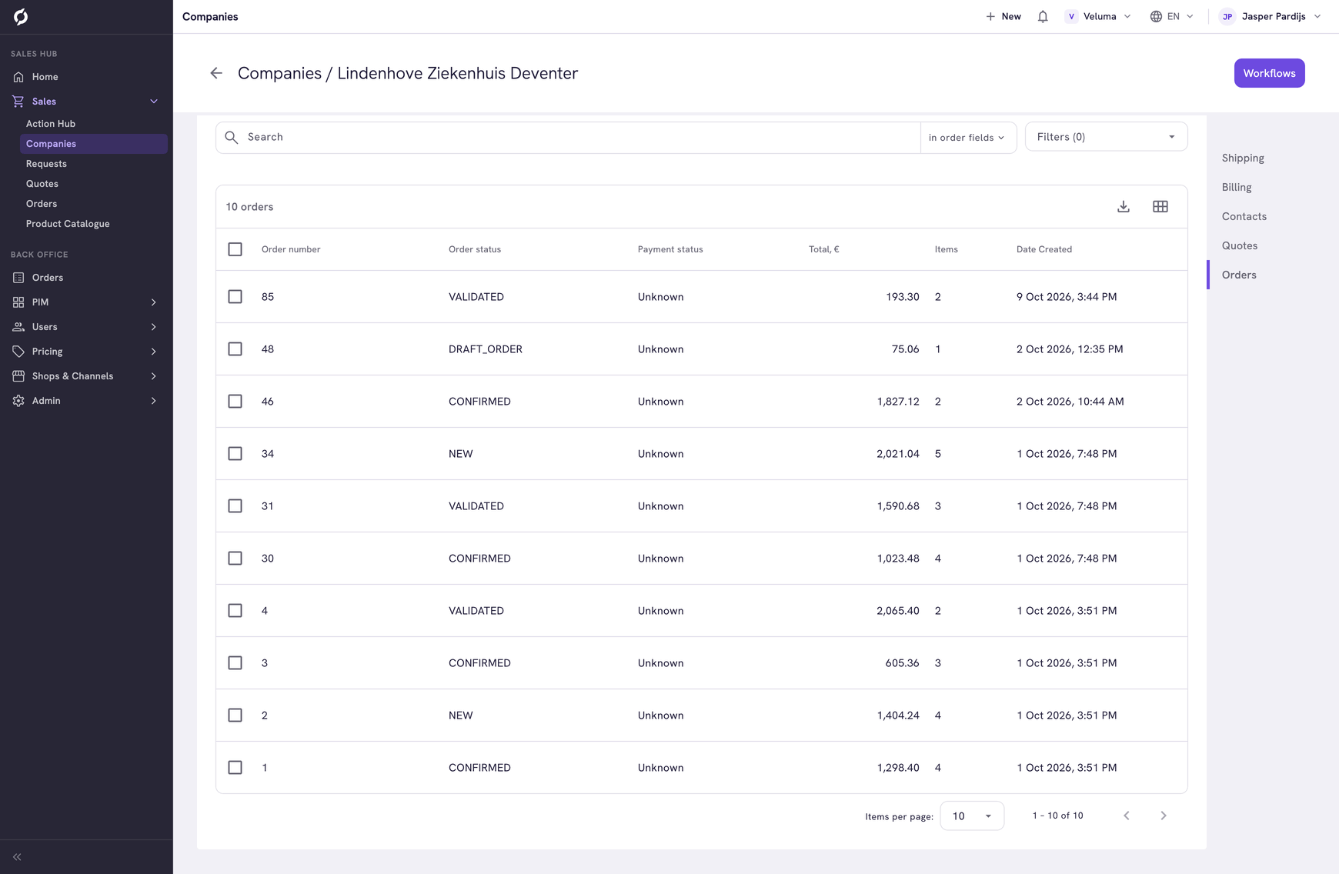Sort by the Date Created column header
Image resolution: width=1339 pixels, height=874 pixels.
tap(1043, 249)
